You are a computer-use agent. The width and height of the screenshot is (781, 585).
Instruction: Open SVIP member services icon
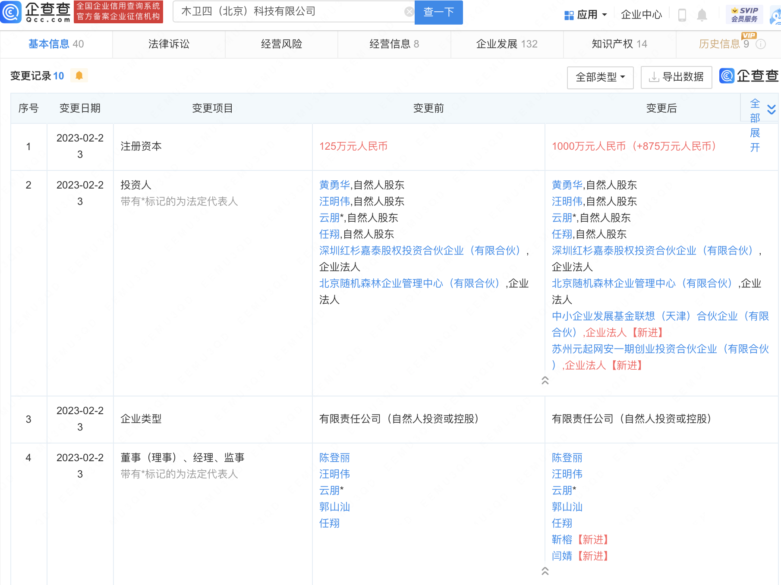tap(744, 15)
